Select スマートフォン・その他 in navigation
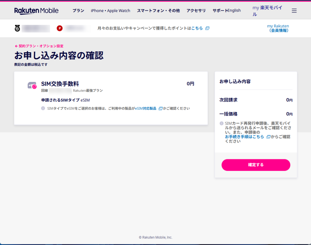This screenshot has height=245, width=311. [x=158, y=11]
